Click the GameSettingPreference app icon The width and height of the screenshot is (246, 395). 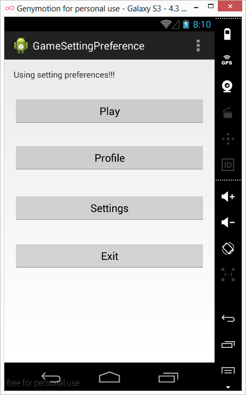tap(21, 46)
